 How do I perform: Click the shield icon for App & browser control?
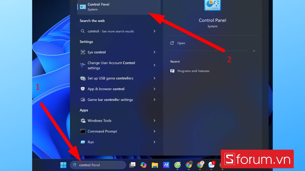[83, 89]
